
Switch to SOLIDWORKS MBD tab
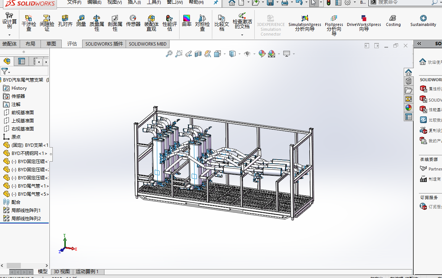pos(148,44)
